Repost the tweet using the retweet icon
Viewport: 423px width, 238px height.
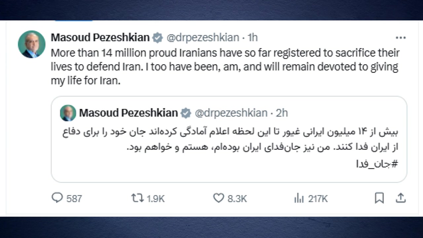(137, 198)
